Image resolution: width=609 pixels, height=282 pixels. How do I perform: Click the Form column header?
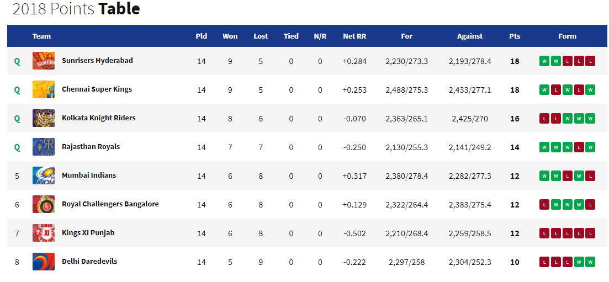[568, 36]
